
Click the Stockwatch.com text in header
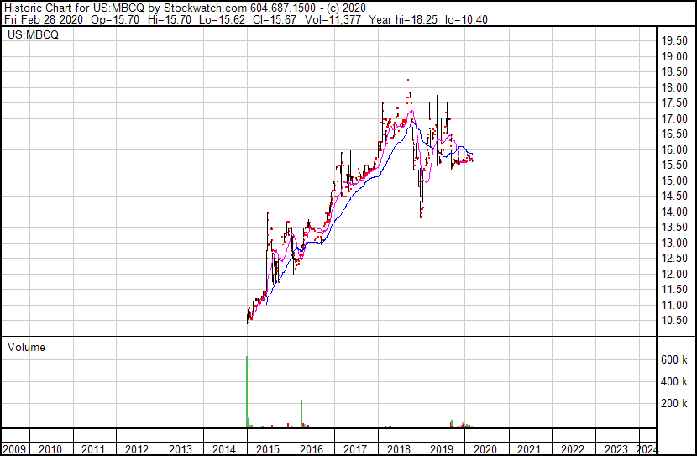(x=203, y=8)
